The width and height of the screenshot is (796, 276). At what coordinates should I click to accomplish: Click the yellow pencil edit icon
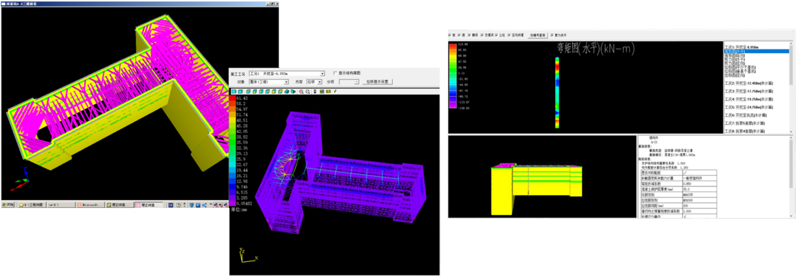(335, 91)
